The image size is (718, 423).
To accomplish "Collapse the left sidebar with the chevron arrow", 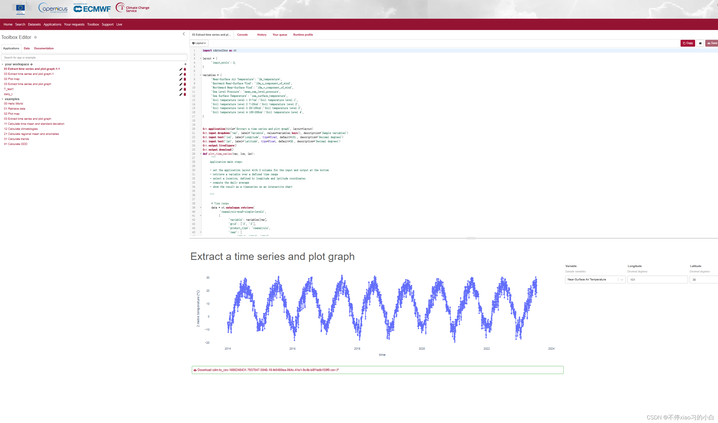I will (x=184, y=34).
